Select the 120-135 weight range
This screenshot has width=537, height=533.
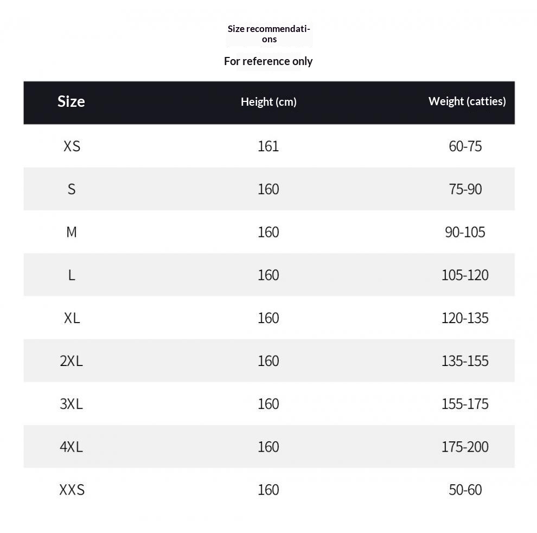[465, 318]
